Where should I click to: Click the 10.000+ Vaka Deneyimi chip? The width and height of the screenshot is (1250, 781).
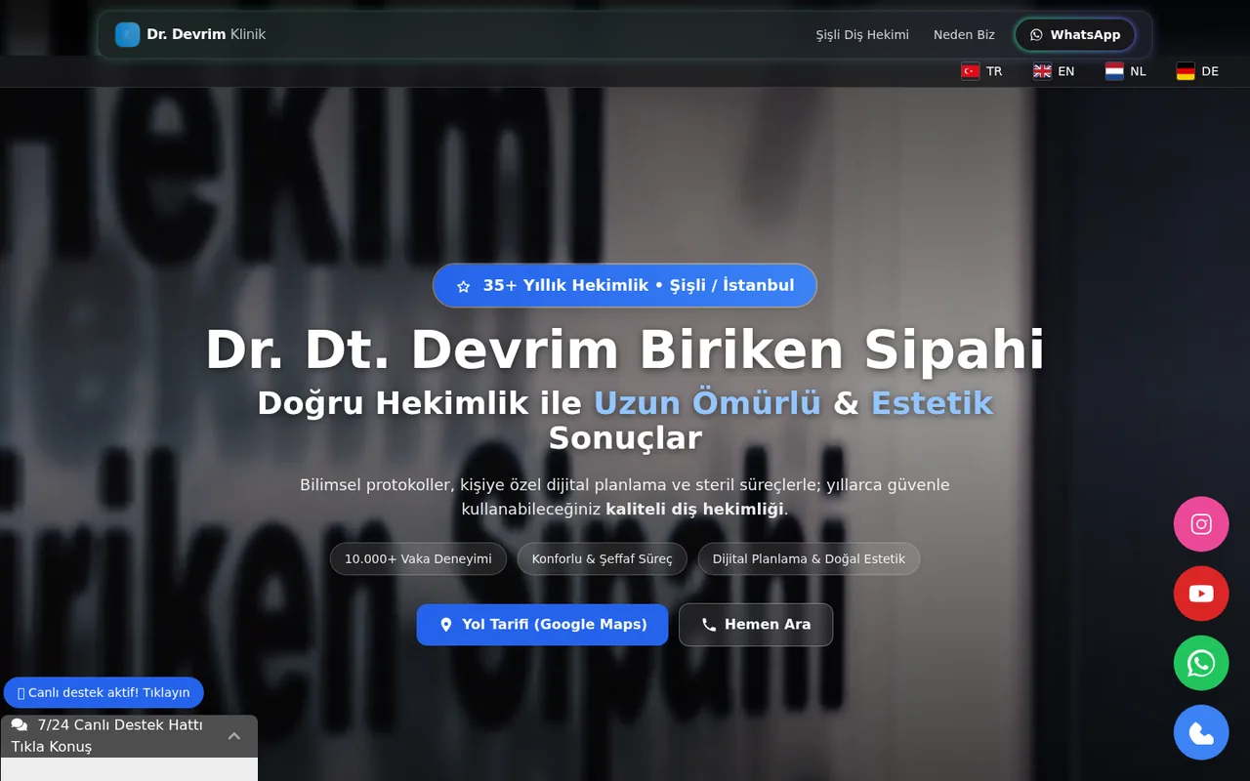[418, 559]
